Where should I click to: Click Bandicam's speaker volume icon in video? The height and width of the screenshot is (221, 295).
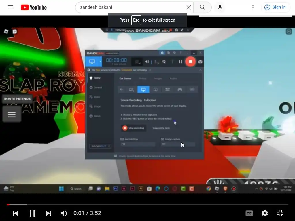(x=147, y=62)
